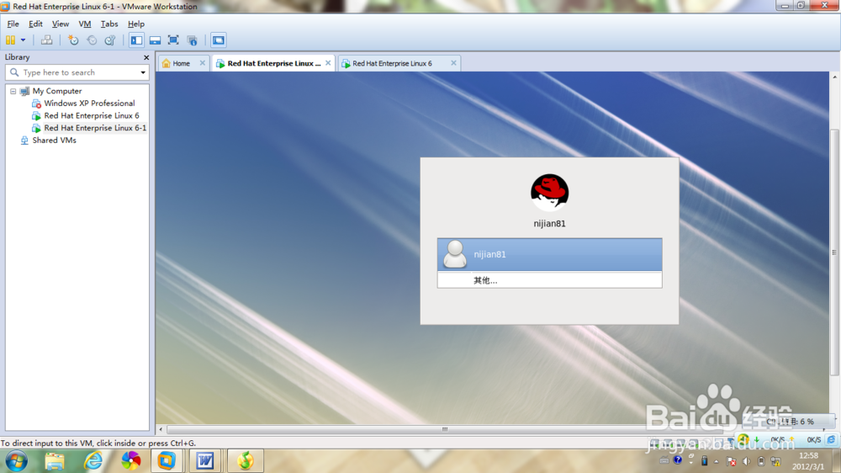Open the Tabs menu
This screenshot has width=841, height=473.
(108, 24)
